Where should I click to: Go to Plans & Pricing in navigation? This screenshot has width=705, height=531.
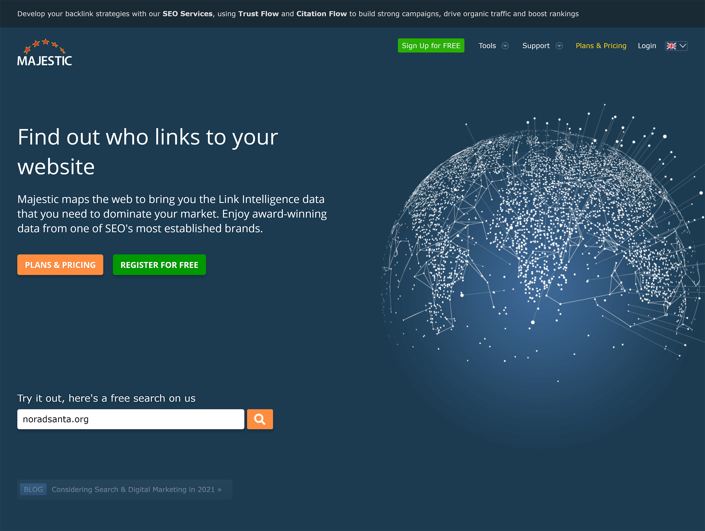click(x=601, y=46)
